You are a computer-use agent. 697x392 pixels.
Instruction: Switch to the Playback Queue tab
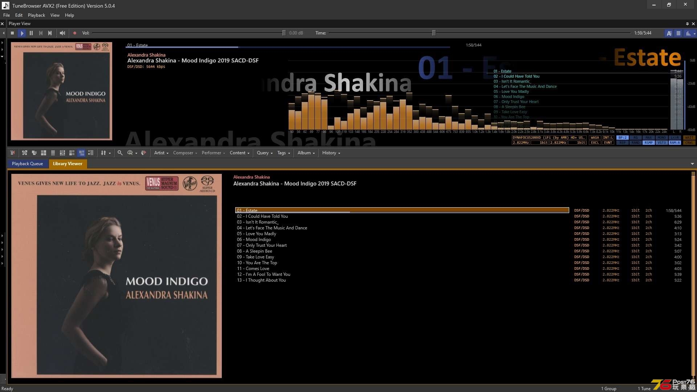(27, 164)
